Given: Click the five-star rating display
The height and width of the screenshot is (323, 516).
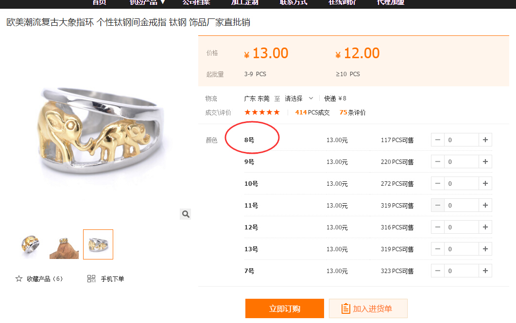Looking at the screenshot, I should click(x=262, y=113).
